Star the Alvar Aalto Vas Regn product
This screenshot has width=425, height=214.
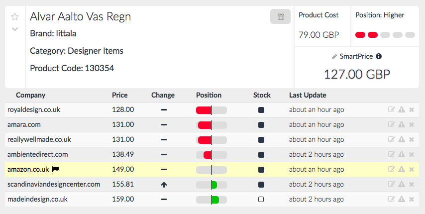click(x=15, y=17)
